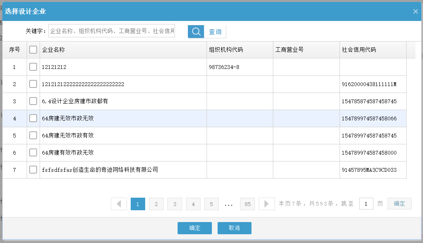This screenshot has height=243, width=423.
Task: Jump to page 85
Action: [247, 204]
